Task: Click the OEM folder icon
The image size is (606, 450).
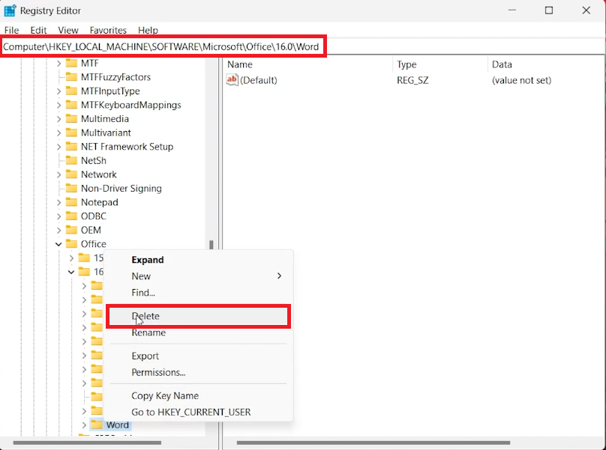Action: pos(71,230)
